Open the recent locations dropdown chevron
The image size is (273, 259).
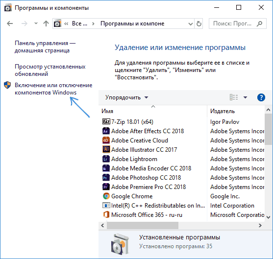tap(36, 23)
